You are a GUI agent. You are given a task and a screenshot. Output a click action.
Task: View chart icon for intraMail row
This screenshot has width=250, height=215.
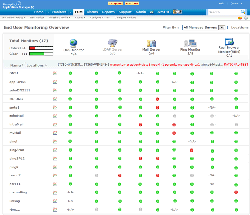(x=55, y=124)
